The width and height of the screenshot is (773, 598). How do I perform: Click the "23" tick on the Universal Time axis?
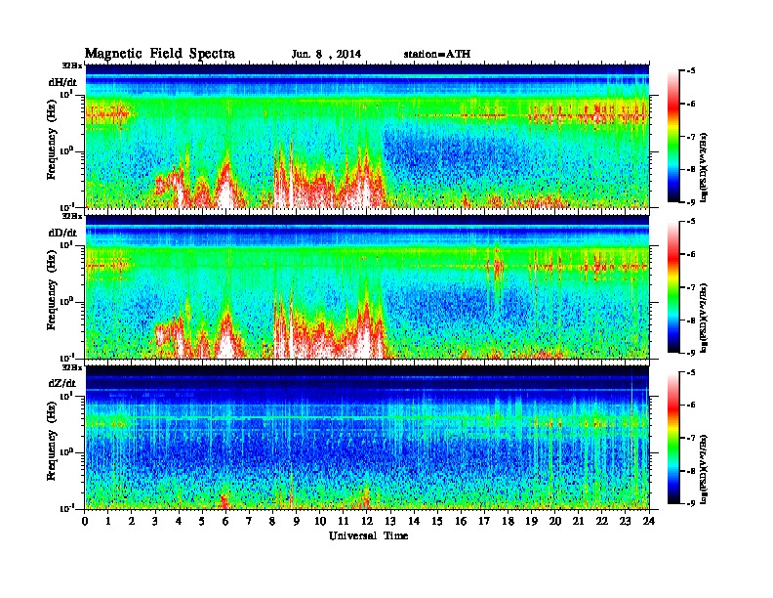pyautogui.click(x=626, y=521)
